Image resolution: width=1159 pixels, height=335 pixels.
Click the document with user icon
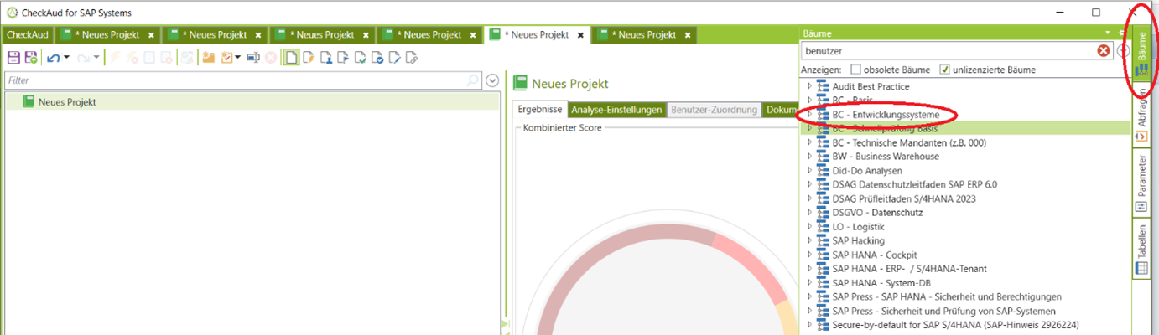point(326,58)
